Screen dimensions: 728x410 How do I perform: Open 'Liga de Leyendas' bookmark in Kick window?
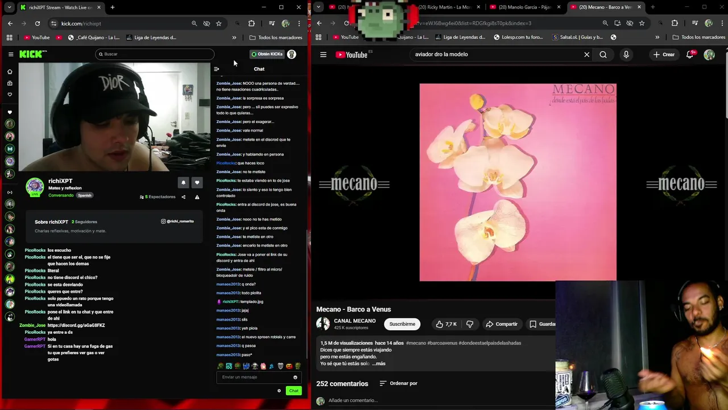[x=151, y=38]
